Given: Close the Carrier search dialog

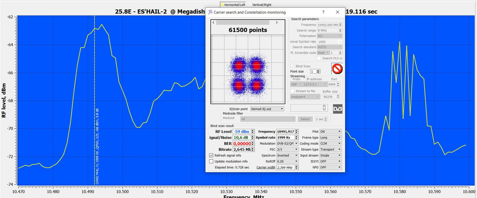Looking at the screenshot, I should (337, 12).
